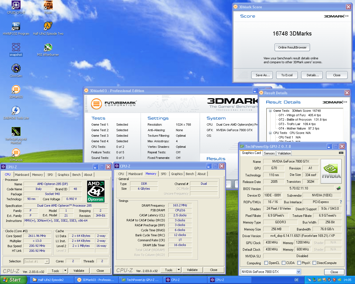This screenshot has width=355, height=284.
Task: Collapse the Game Tests tree node
Action: coord(270,111)
